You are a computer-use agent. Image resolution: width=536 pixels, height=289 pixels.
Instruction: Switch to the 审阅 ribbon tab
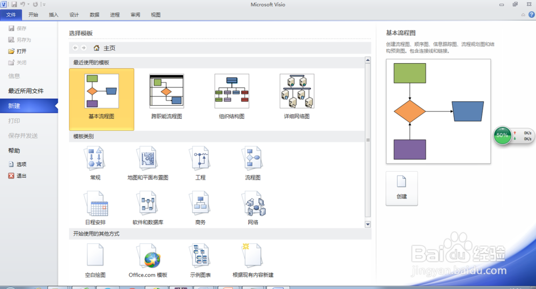(136, 14)
